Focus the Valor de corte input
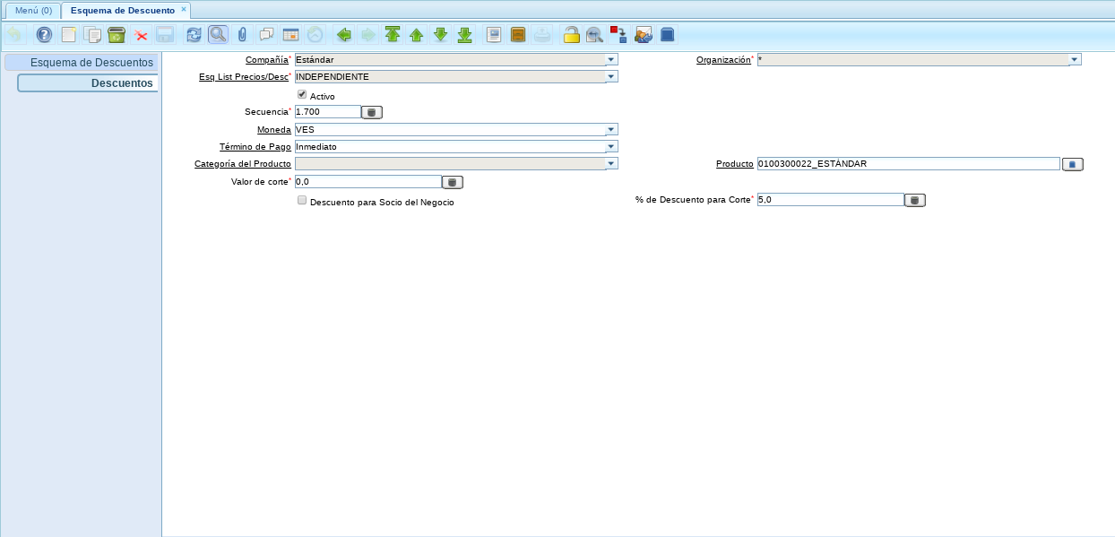Image resolution: width=1115 pixels, height=537 pixels. click(x=367, y=182)
